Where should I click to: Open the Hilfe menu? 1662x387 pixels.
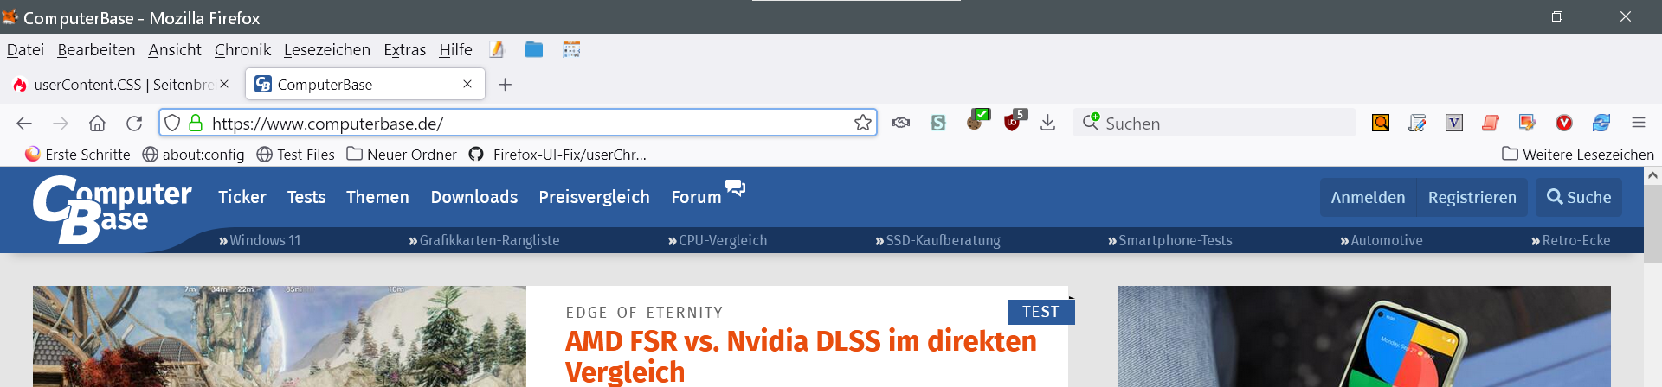pos(455,50)
